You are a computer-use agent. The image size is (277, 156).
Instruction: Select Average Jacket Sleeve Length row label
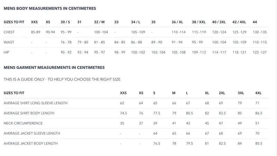[32, 133]
